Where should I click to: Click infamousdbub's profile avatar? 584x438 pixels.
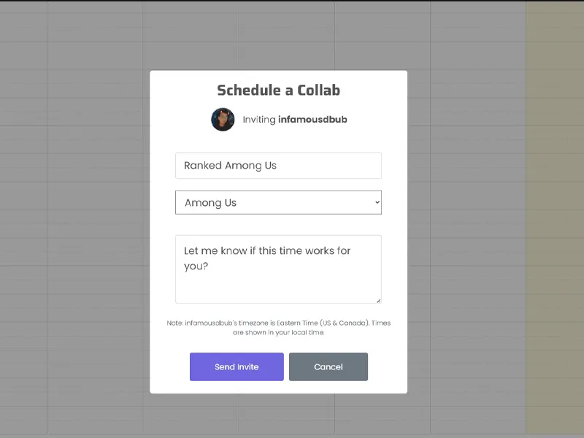point(223,120)
